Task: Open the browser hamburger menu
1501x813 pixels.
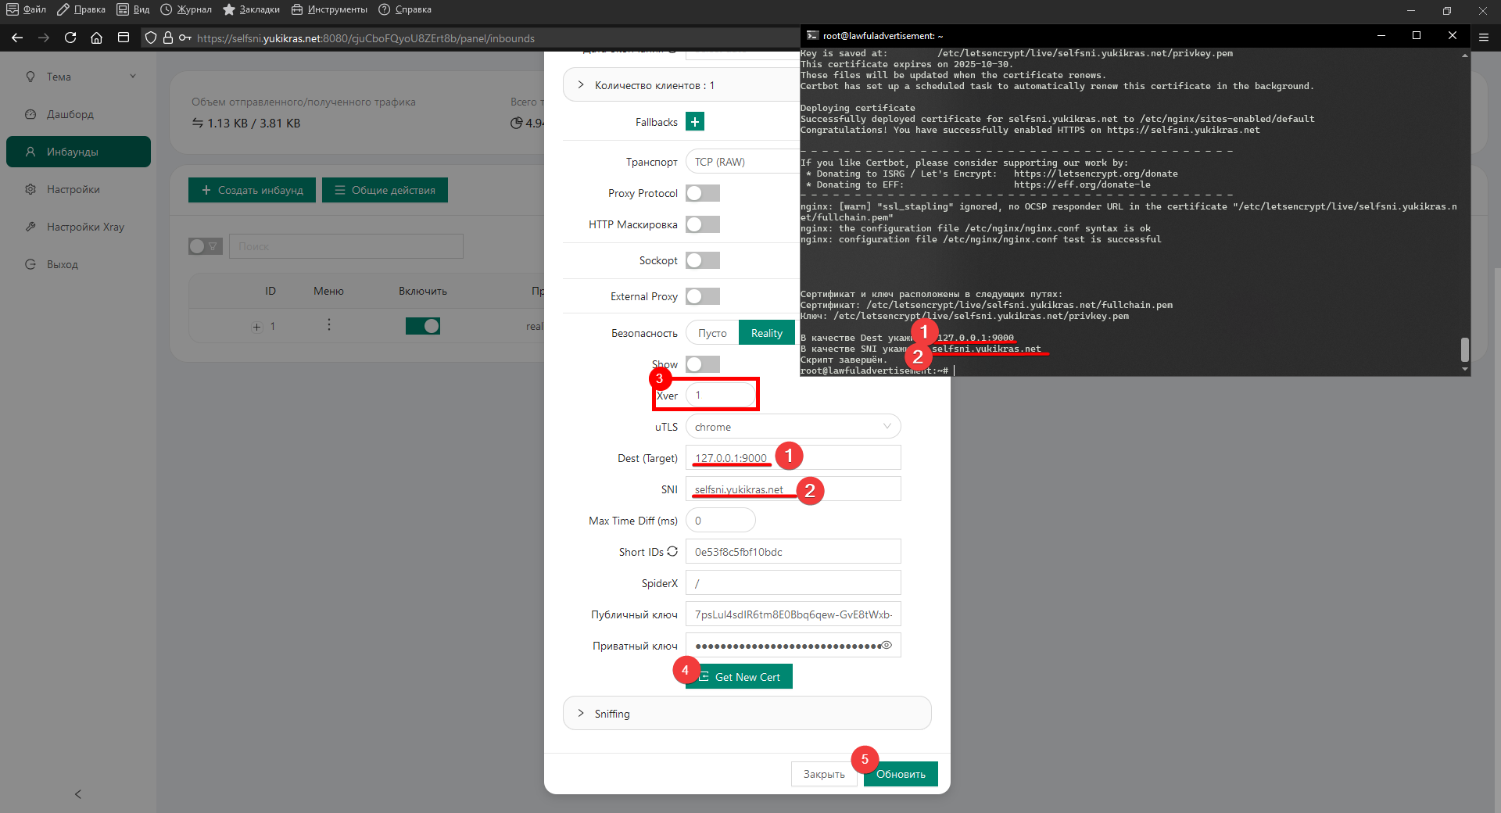Action: click(x=1483, y=37)
